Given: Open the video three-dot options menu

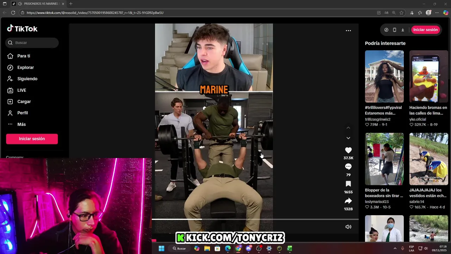Looking at the screenshot, I should pyautogui.click(x=348, y=31).
